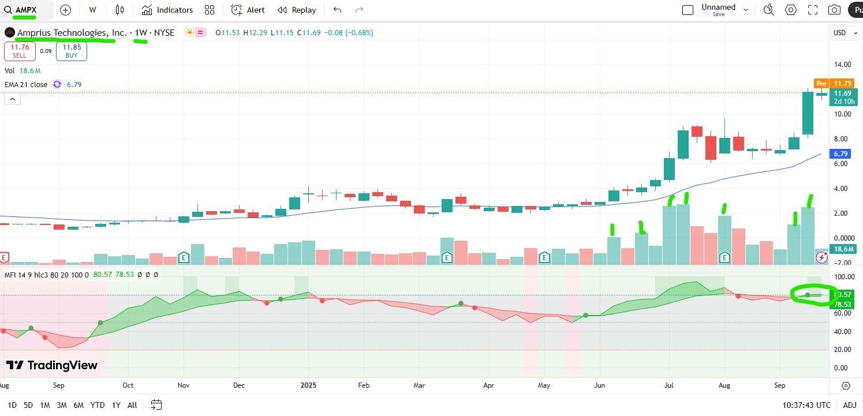Click the H12.29 high value
Image resolution: width=863 pixels, height=416 pixels.
point(254,33)
